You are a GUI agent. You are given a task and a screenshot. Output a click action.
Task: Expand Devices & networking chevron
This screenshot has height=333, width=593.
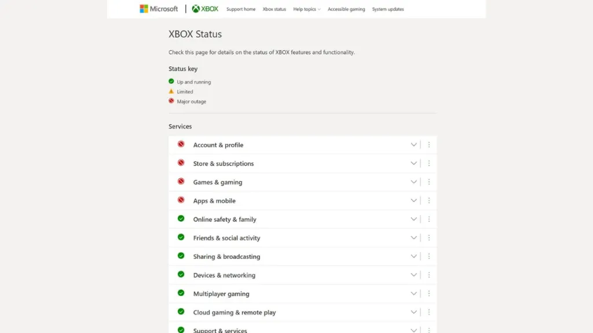[x=413, y=275]
